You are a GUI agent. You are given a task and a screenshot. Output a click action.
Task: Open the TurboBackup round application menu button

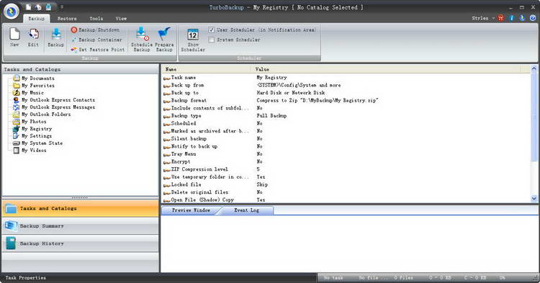pyautogui.click(x=12, y=12)
